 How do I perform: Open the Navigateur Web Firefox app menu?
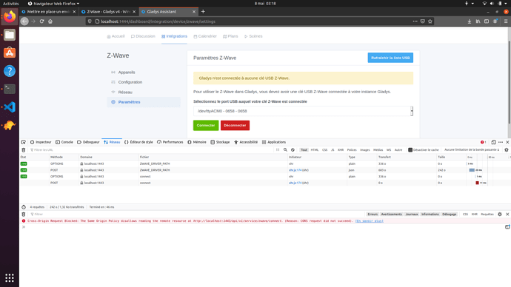pos(53,4)
